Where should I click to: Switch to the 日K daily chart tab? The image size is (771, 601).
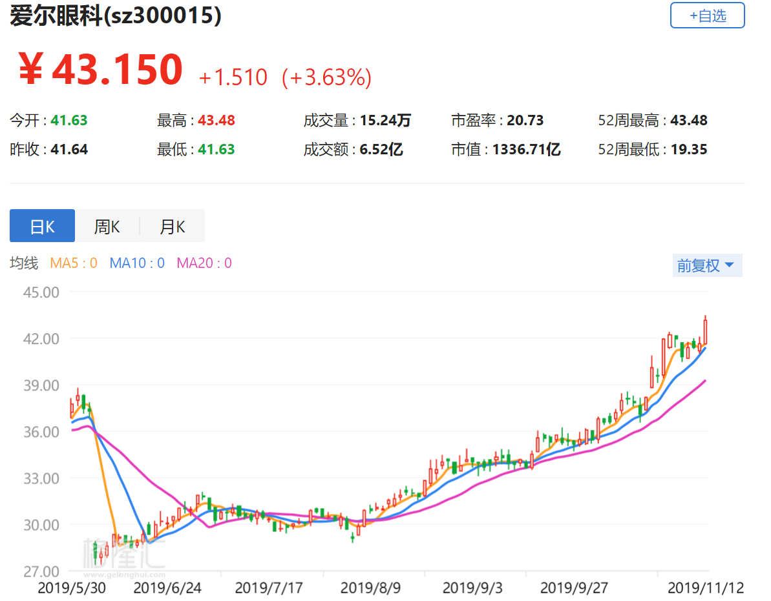[42, 226]
